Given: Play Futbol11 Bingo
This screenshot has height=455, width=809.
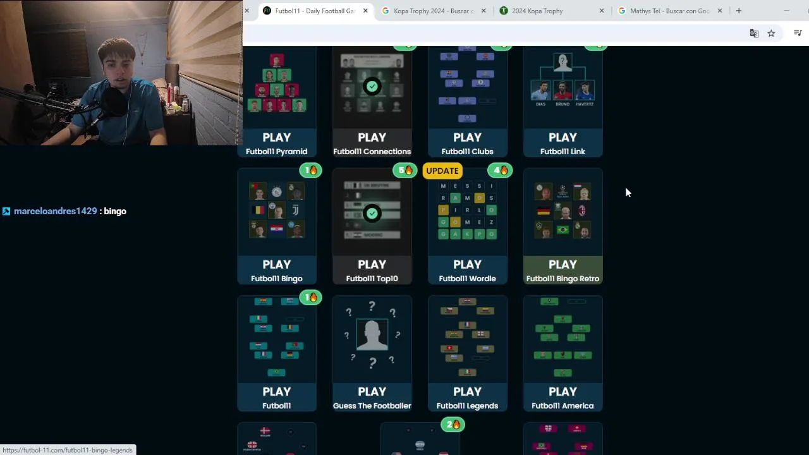Looking at the screenshot, I should [x=276, y=270].
